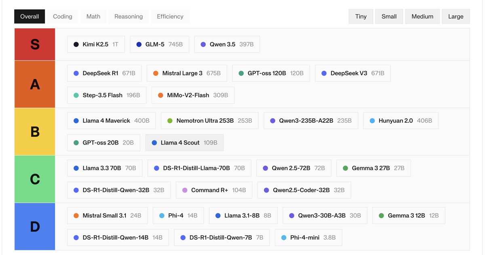The height and width of the screenshot is (255, 485).
Task: Click the blue dot beside GLM-5
Action: 139,44
